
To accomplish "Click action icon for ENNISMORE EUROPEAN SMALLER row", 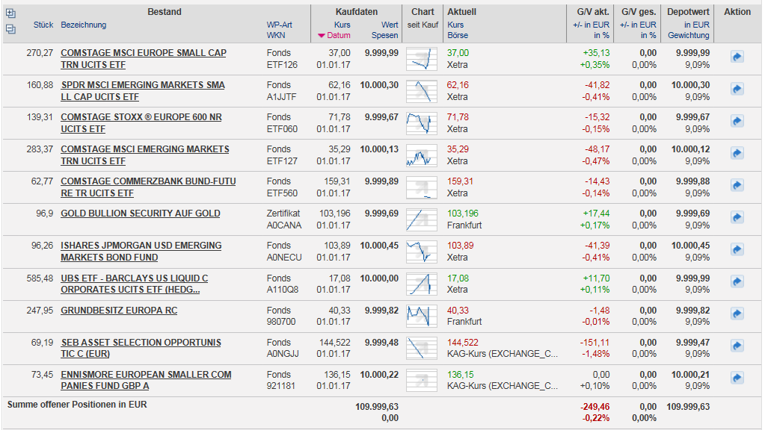I will 737,378.
